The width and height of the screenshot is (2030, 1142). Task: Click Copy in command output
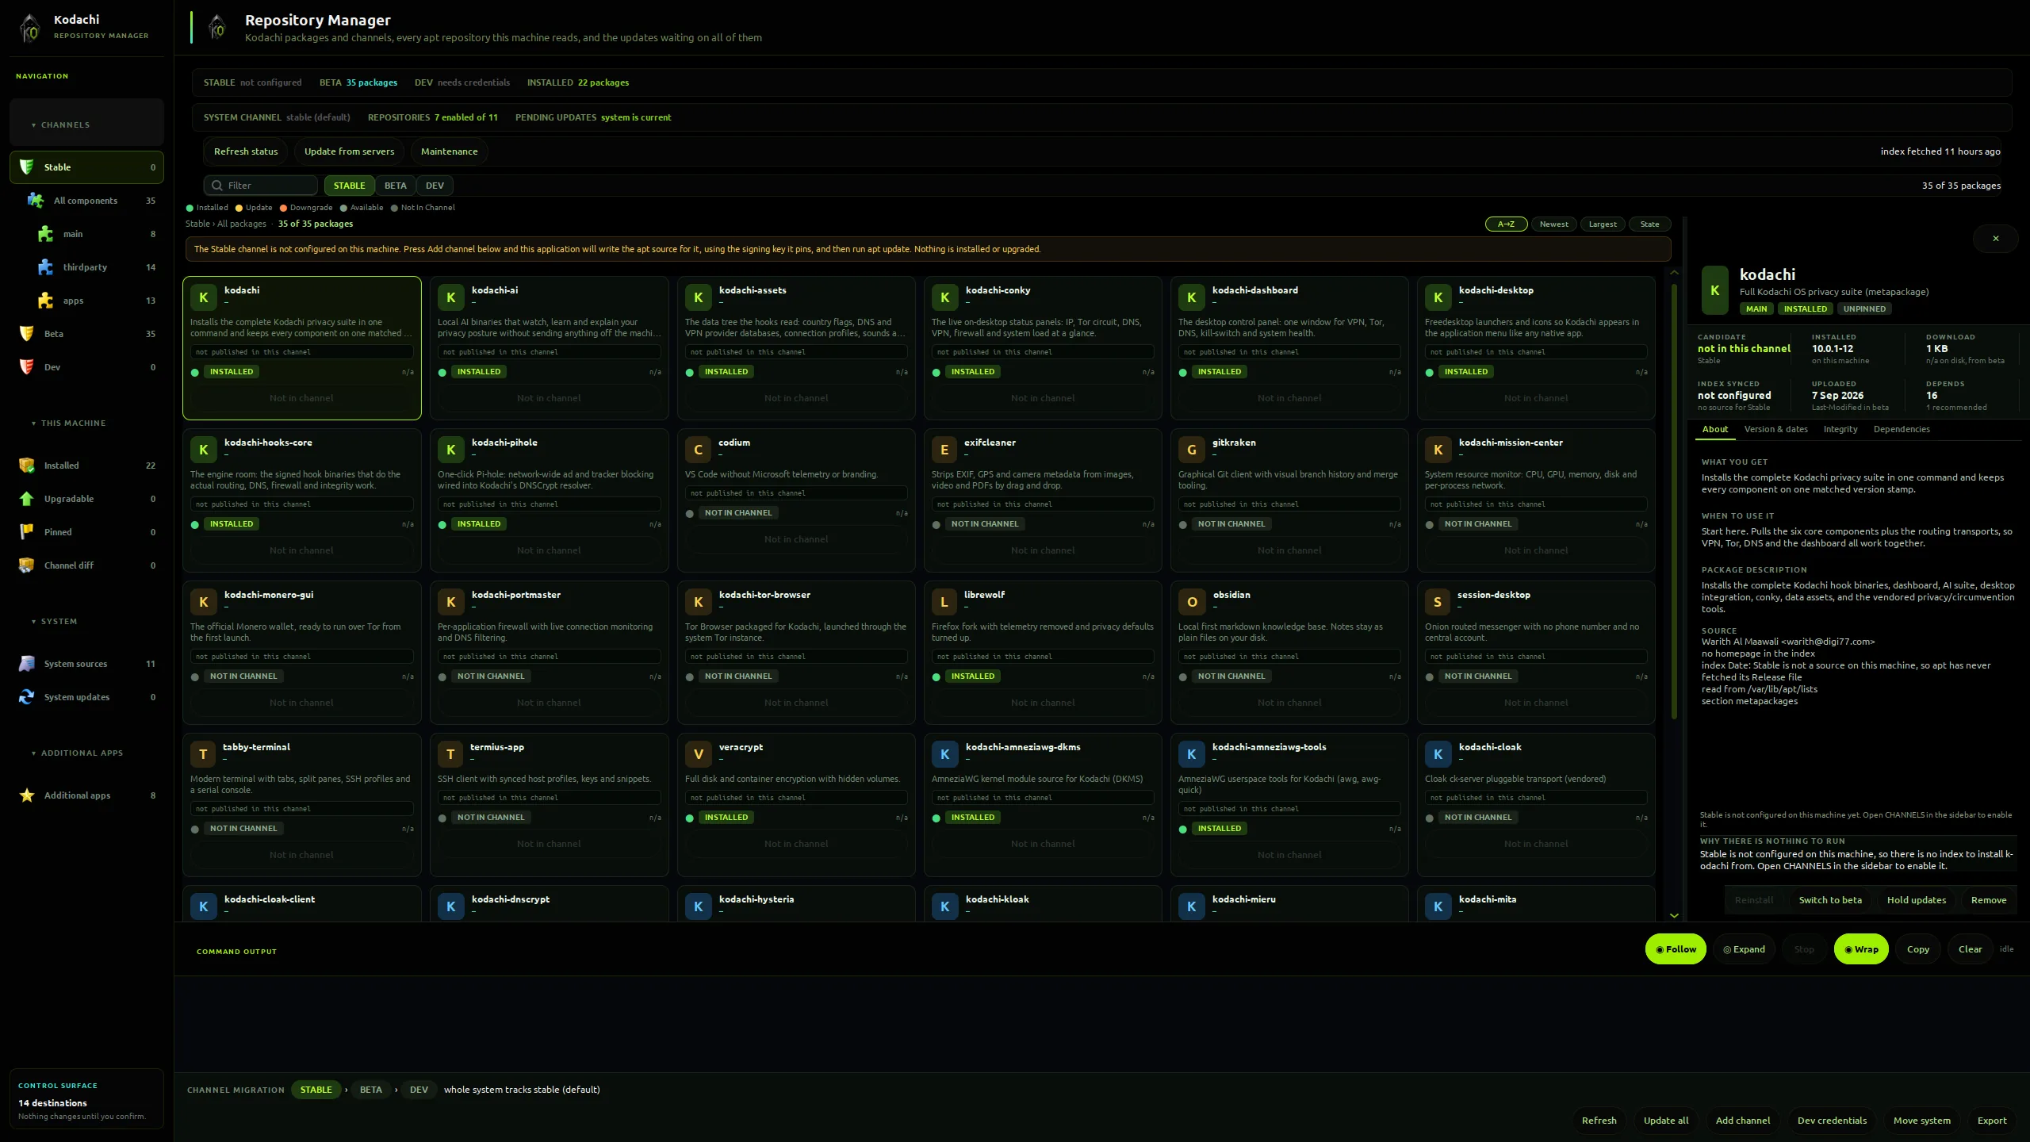pos(1917,949)
